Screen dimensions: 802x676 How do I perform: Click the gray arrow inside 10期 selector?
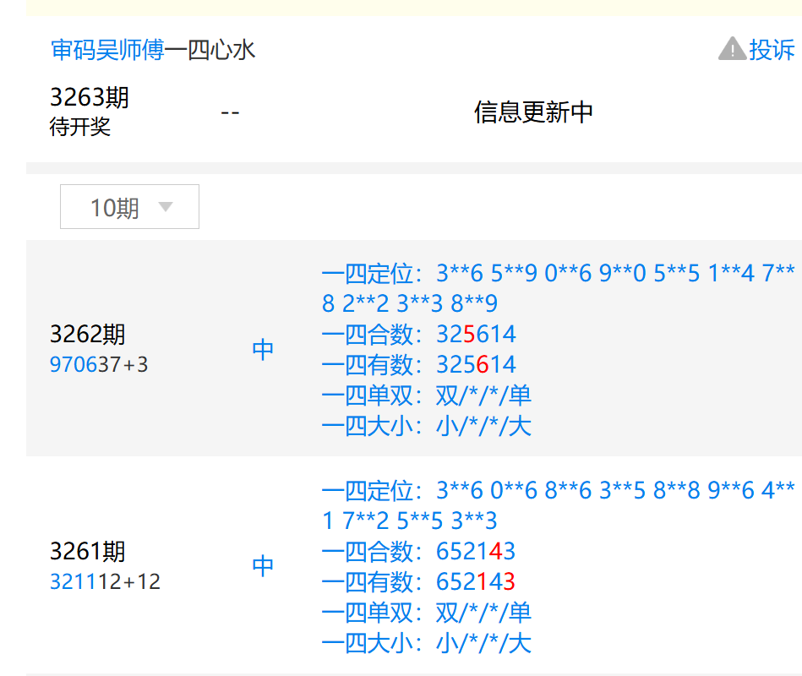coord(166,206)
